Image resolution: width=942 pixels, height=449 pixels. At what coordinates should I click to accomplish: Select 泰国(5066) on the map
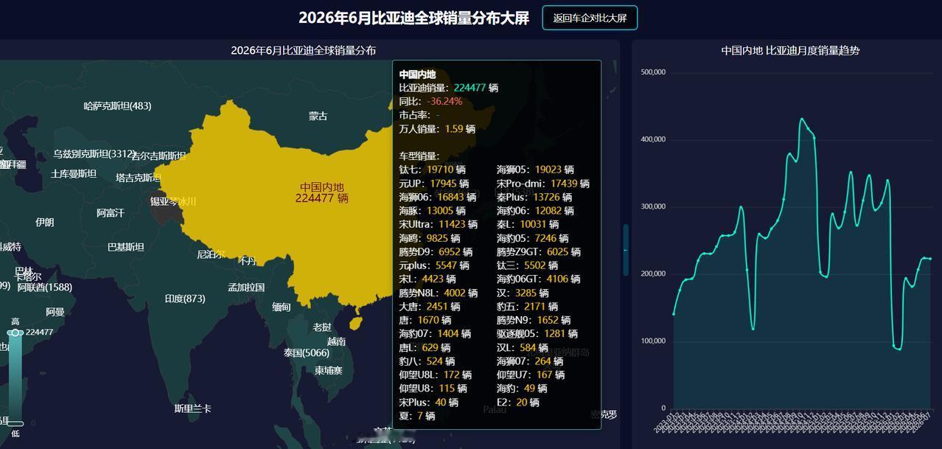pyautogui.click(x=307, y=353)
